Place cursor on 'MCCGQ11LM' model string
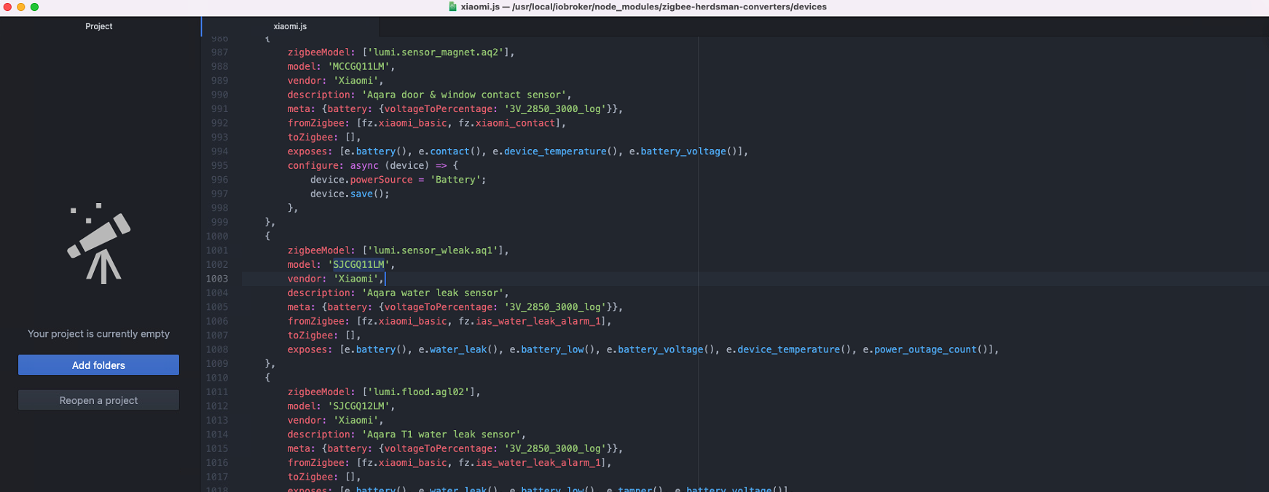This screenshot has width=1269, height=492. tap(358, 66)
